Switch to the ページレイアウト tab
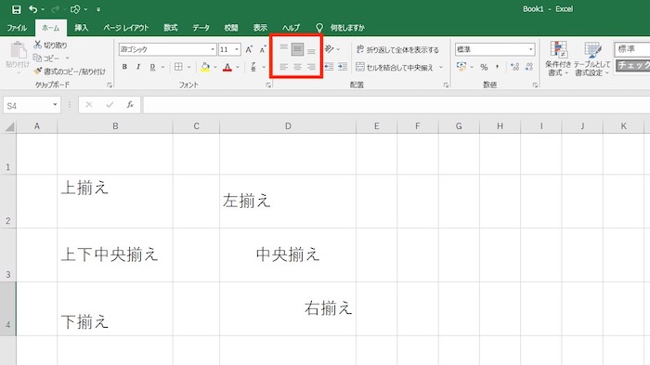650x365 pixels. [x=125, y=28]
